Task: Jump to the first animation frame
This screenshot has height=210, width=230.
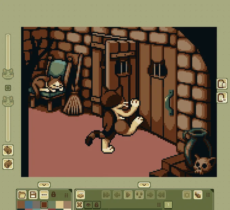Action: pyautogui.click(x=106, y=195)
